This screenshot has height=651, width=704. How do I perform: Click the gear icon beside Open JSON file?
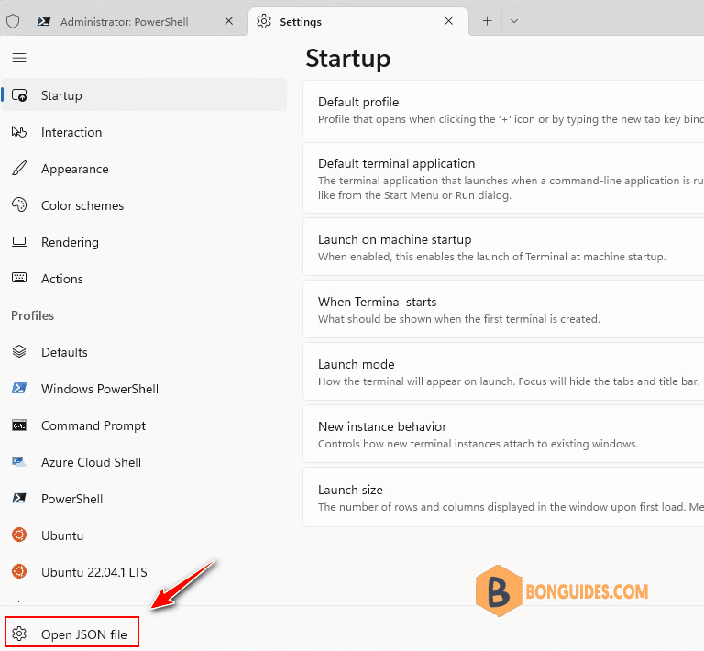(x=19, y=634)
